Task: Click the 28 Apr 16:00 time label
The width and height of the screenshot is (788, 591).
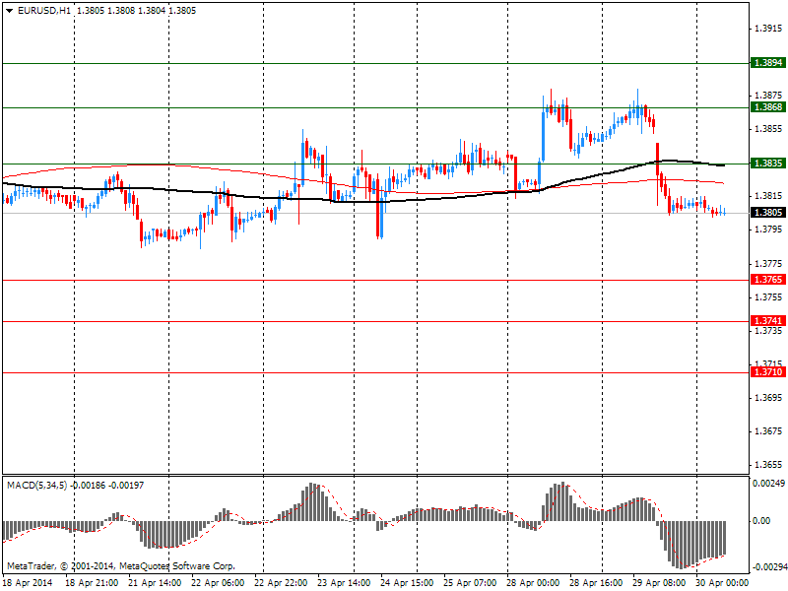Action: [x=597, y=583]
